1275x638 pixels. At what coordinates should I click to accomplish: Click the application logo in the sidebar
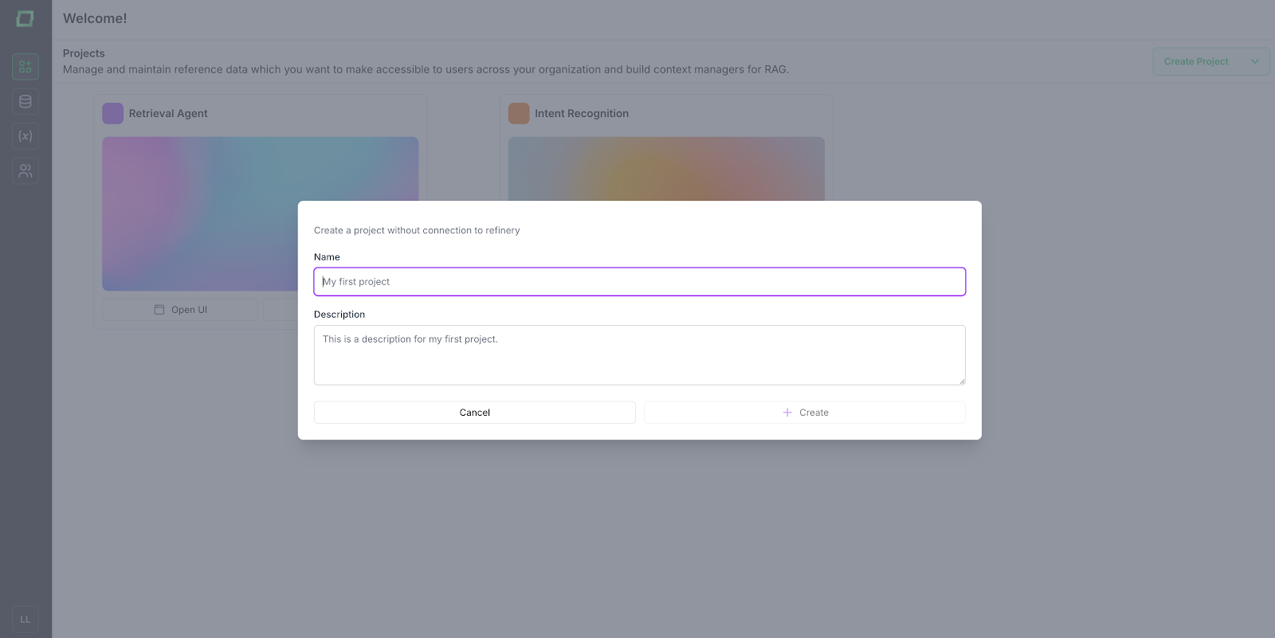[x=25, y=18]
